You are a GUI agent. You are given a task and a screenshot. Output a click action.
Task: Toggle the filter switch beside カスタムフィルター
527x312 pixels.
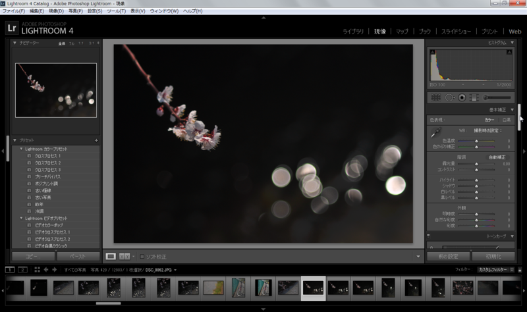(x=520, y=270)
